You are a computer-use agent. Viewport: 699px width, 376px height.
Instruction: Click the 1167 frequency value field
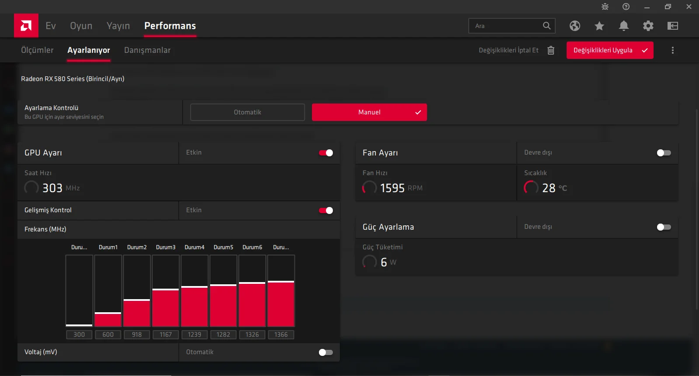click(x=166, y=335)
